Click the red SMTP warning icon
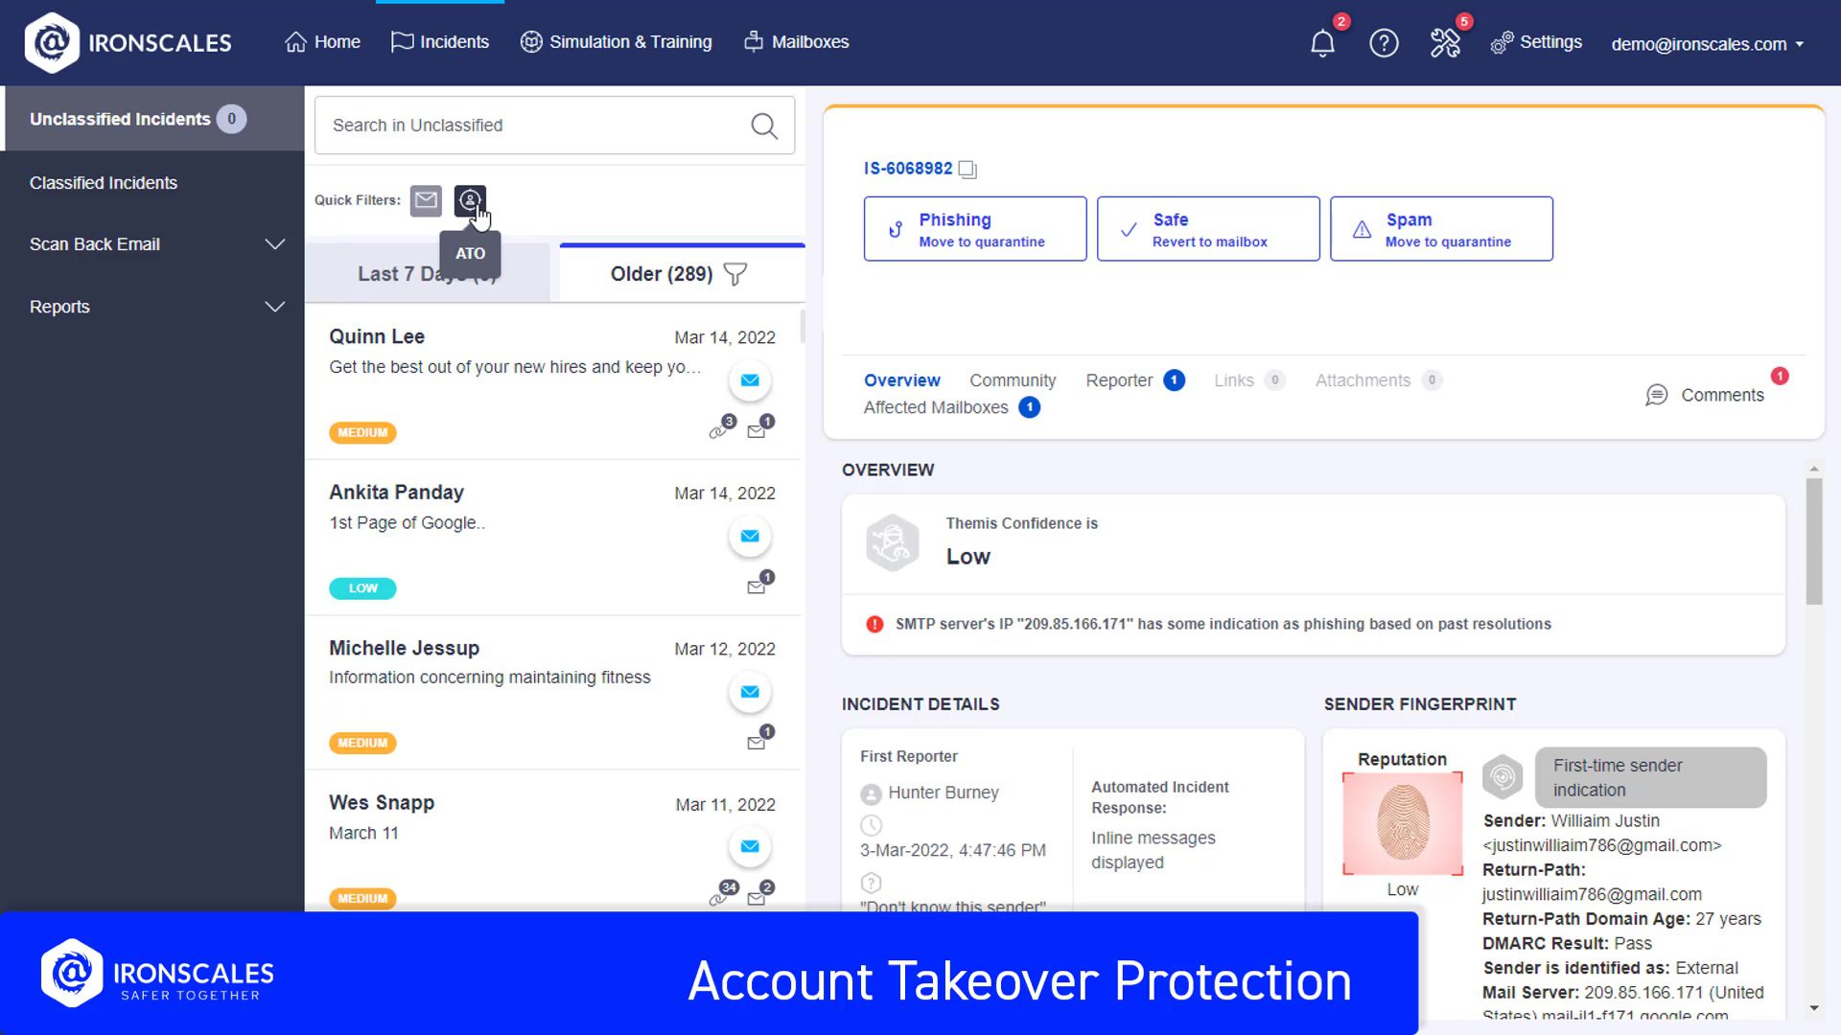 (x=874, y=624)
